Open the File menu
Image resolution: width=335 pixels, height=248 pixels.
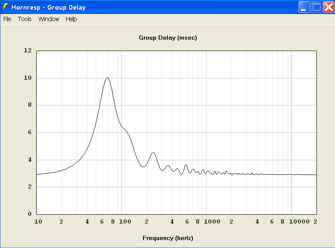[x=7, y=19]
